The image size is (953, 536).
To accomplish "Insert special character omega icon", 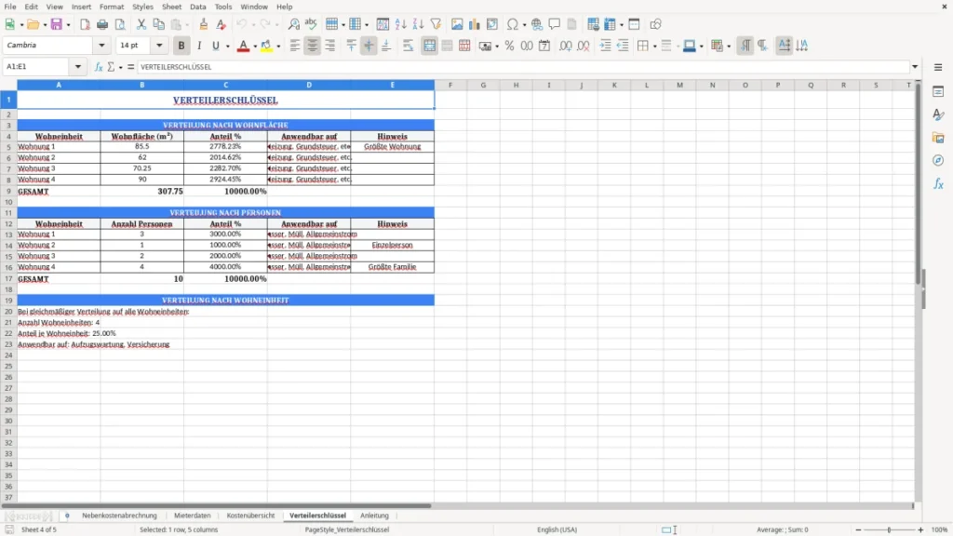I will pyautogui.click(x=513, y=24).
